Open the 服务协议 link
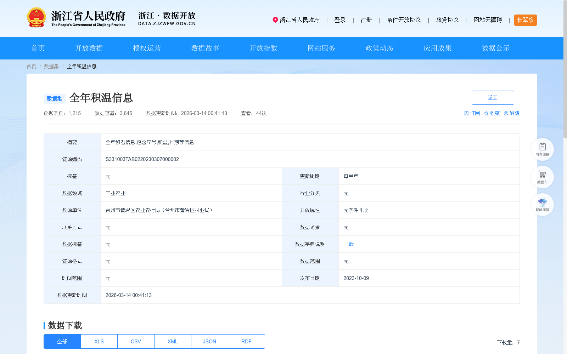567x354 pixels. (x=447, y=20)
